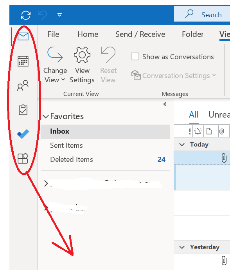Open the Mail module in sidebar
Image resolution: width=230 pixels, height=270 pixels.
coord(23,36)
